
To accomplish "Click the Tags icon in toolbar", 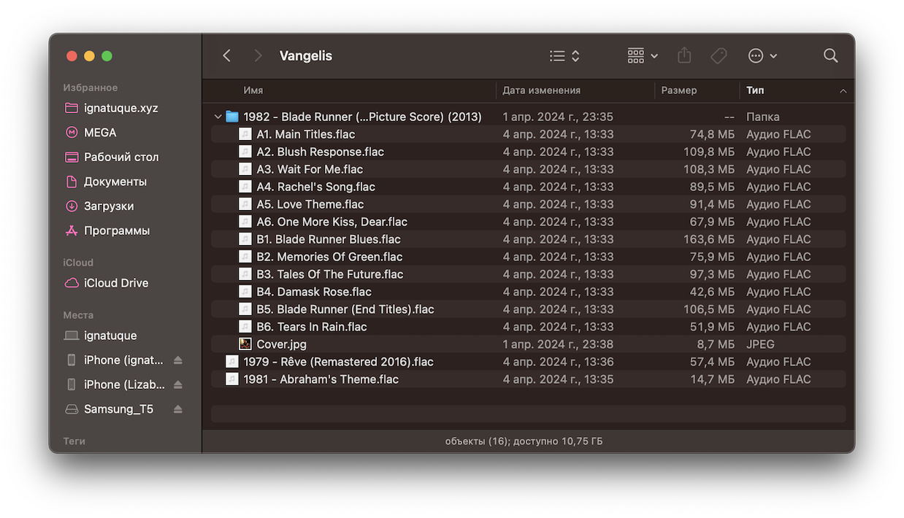I will coord(719,55).
